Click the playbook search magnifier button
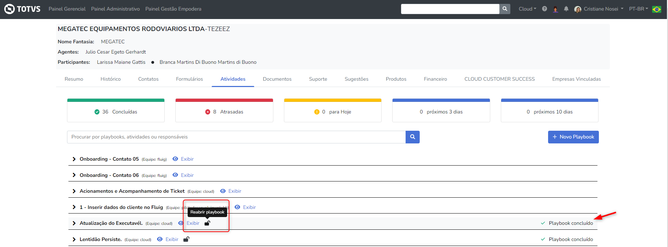Image resolution: width=668 pixels, height=247 pixels. click(x=413, y=137)
